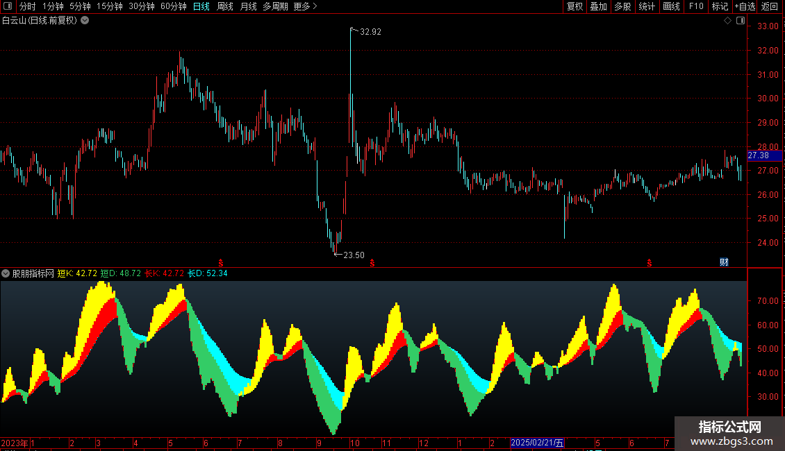Open the 股朋指标网 indicator dropdown
Screen dimensions: 785x451
coord(6,273)
